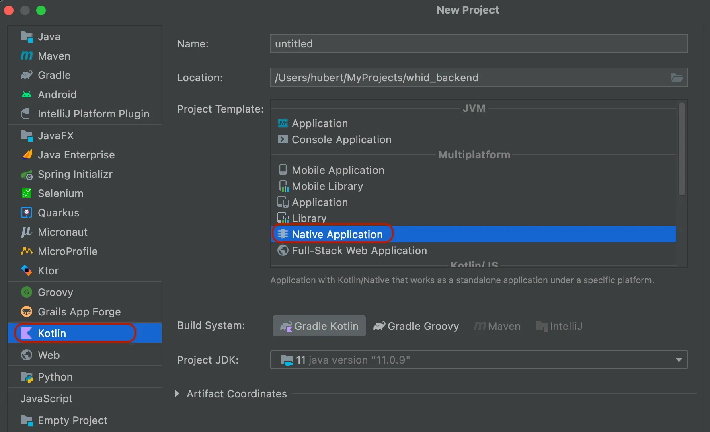Screen dimensions: 710x432
Task: Select Gradle project type label
Action: 54,75
